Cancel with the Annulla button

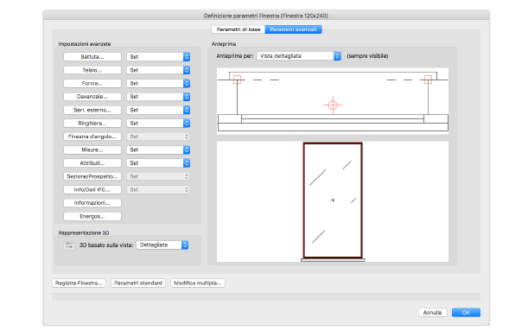(x=432, y=313)
